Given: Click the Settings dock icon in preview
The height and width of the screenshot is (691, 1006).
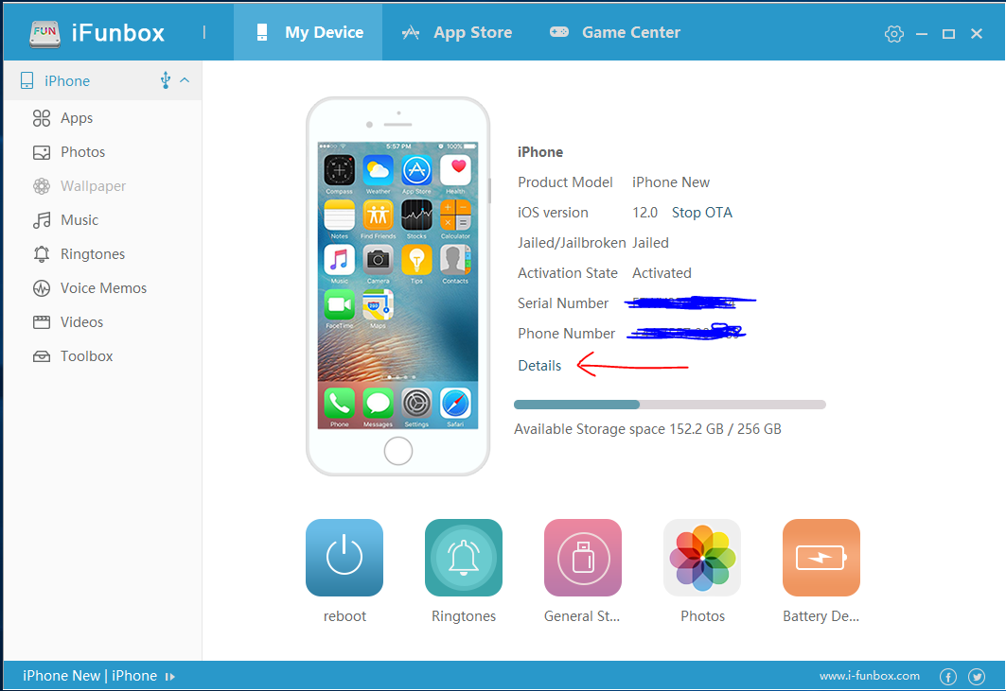Looking at the screenshot, I should coord(416,404).
